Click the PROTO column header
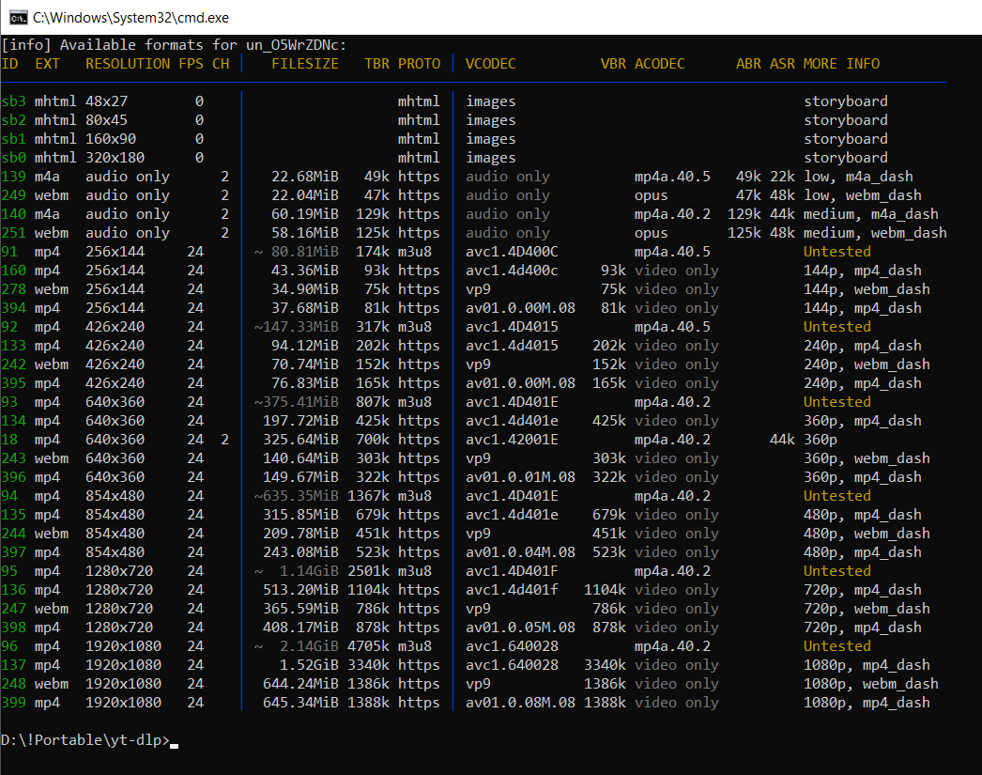The width and height of the screenshot is (982, 775). coord(420,64)
